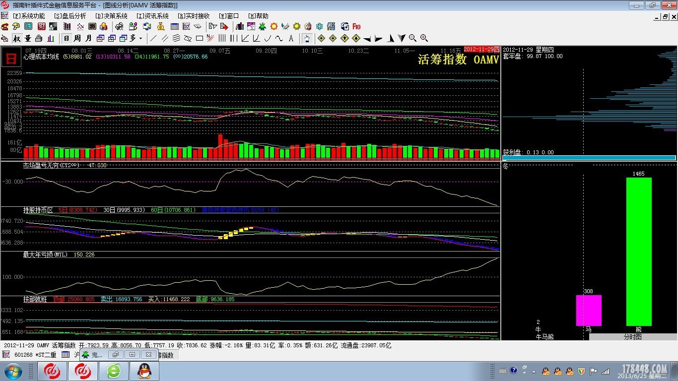Click the blue snowflake toolbar icon
This screenshot has width=678, height=381.
[x=319, y=26]
